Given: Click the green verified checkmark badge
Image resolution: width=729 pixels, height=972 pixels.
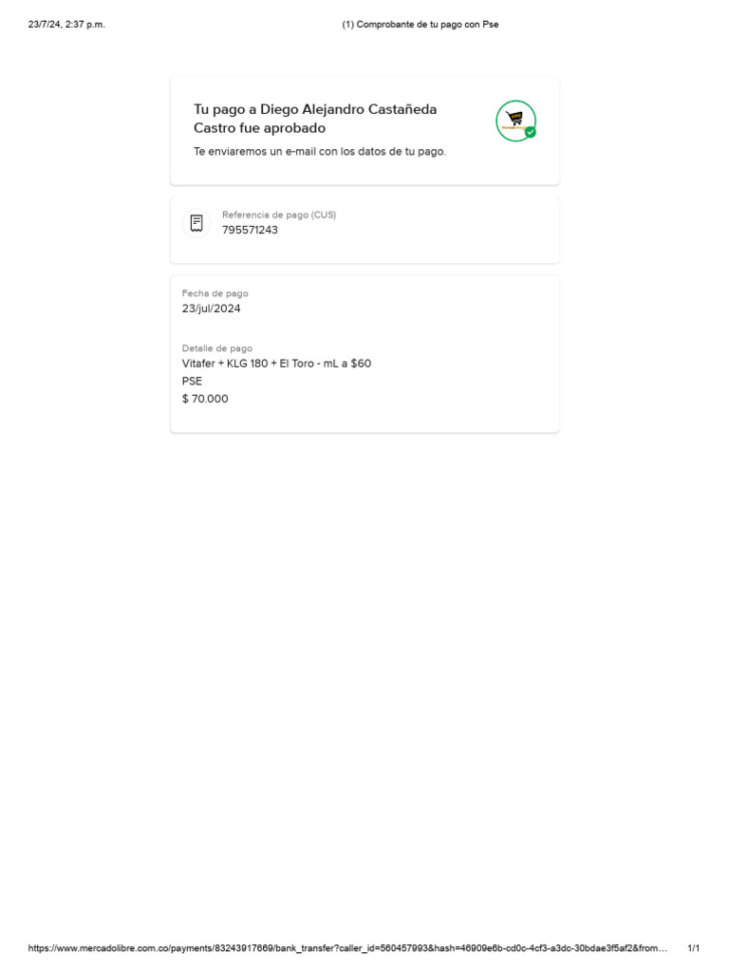Looking at the screenshot, I should click(530, 132).
